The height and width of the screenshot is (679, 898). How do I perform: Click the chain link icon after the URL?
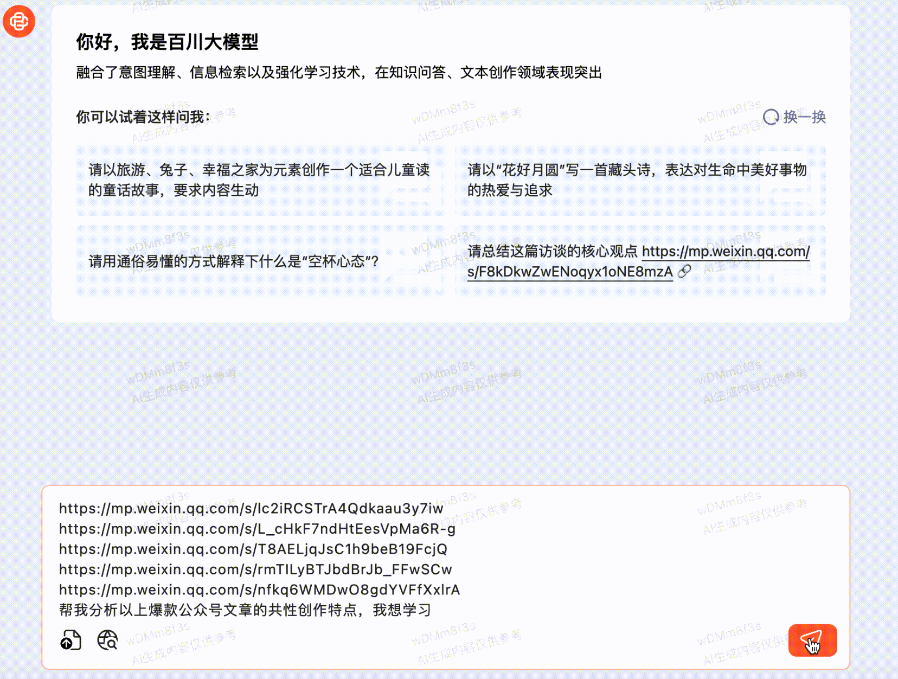point(685,271)
